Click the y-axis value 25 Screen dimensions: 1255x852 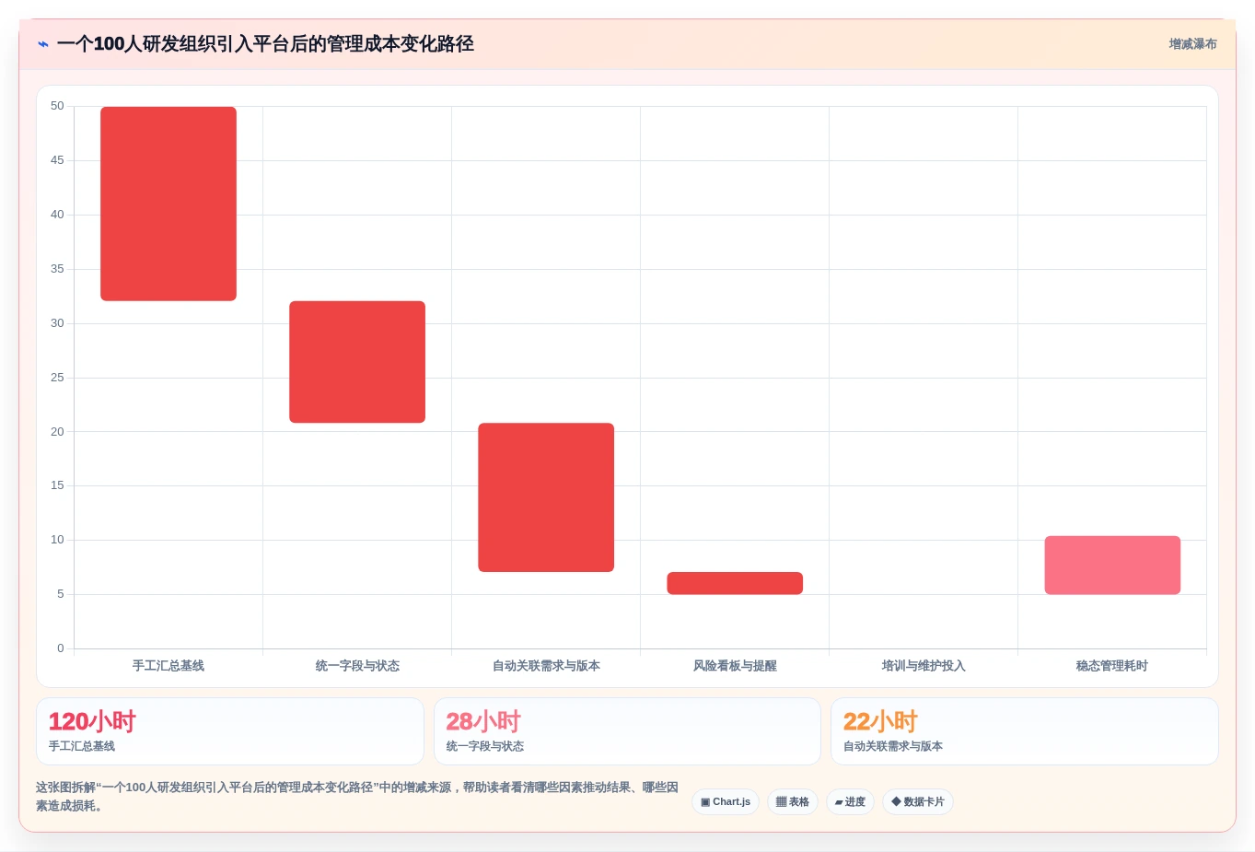(57, 378)
